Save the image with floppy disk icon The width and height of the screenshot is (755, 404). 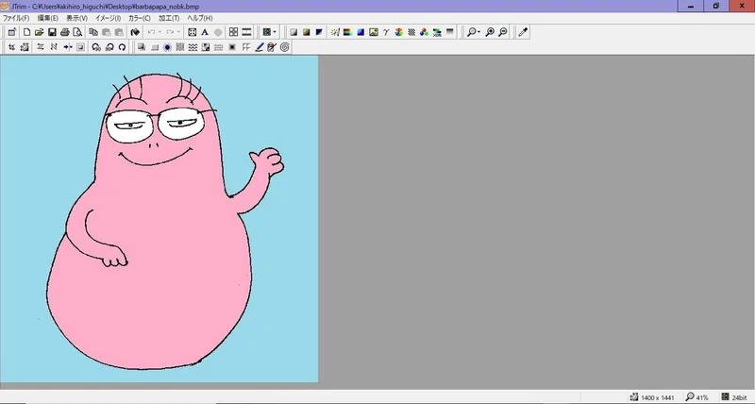click(x=52, y=32)
